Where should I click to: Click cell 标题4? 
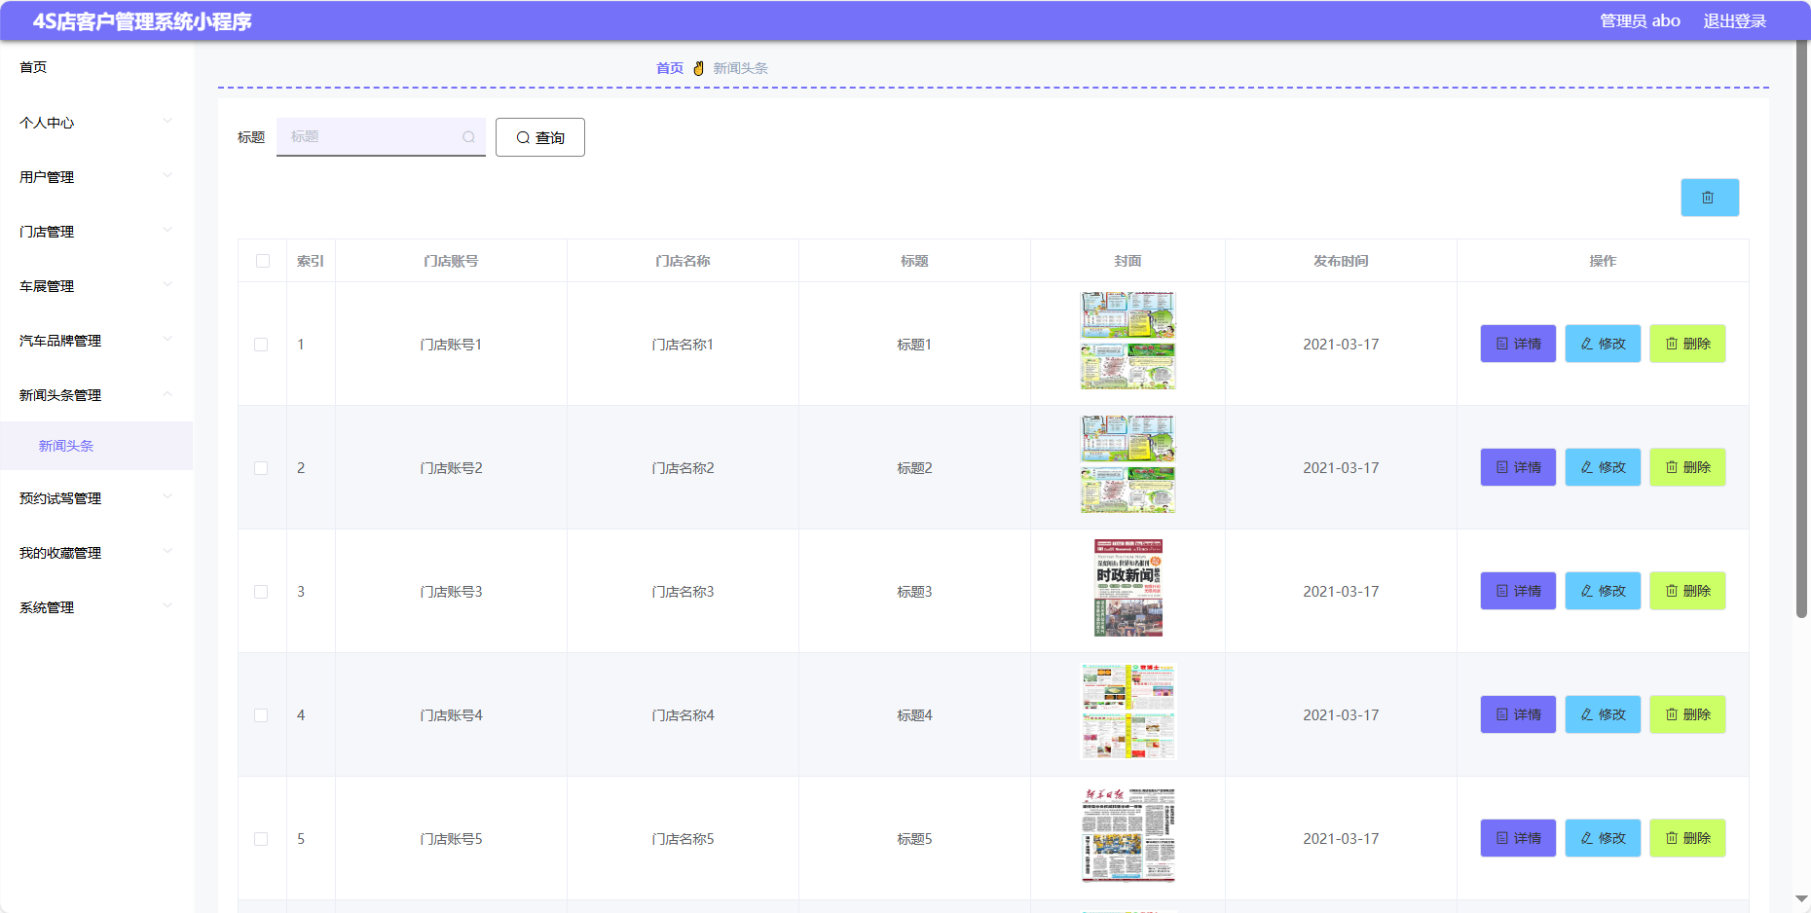(x=914, y=715)
